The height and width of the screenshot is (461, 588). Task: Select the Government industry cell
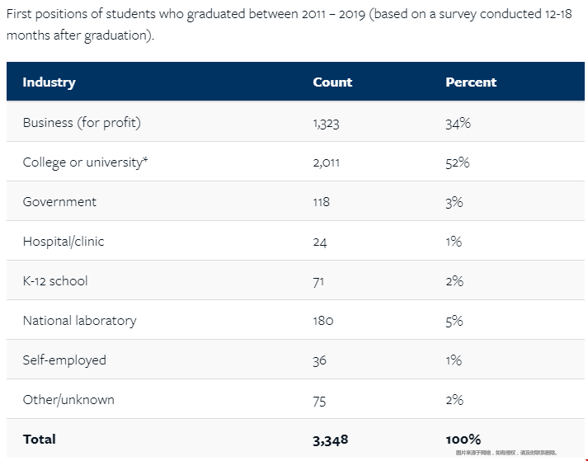(x=59, y=202)
